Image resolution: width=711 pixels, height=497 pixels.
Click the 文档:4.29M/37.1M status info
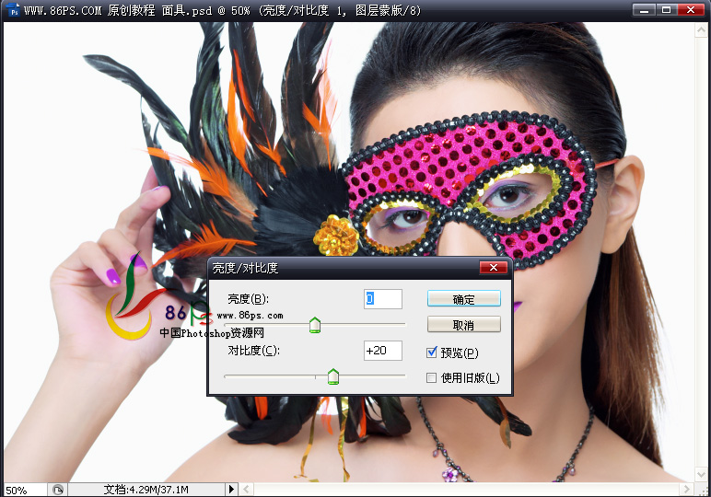coord(147,490)
